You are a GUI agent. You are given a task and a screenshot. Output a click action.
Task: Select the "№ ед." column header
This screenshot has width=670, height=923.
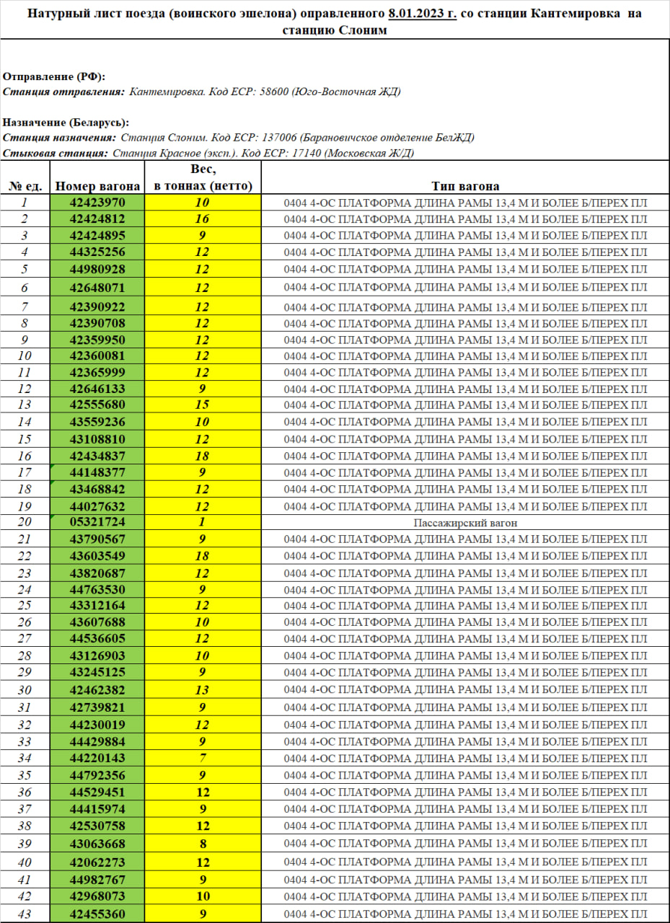[x=25, y=186]
